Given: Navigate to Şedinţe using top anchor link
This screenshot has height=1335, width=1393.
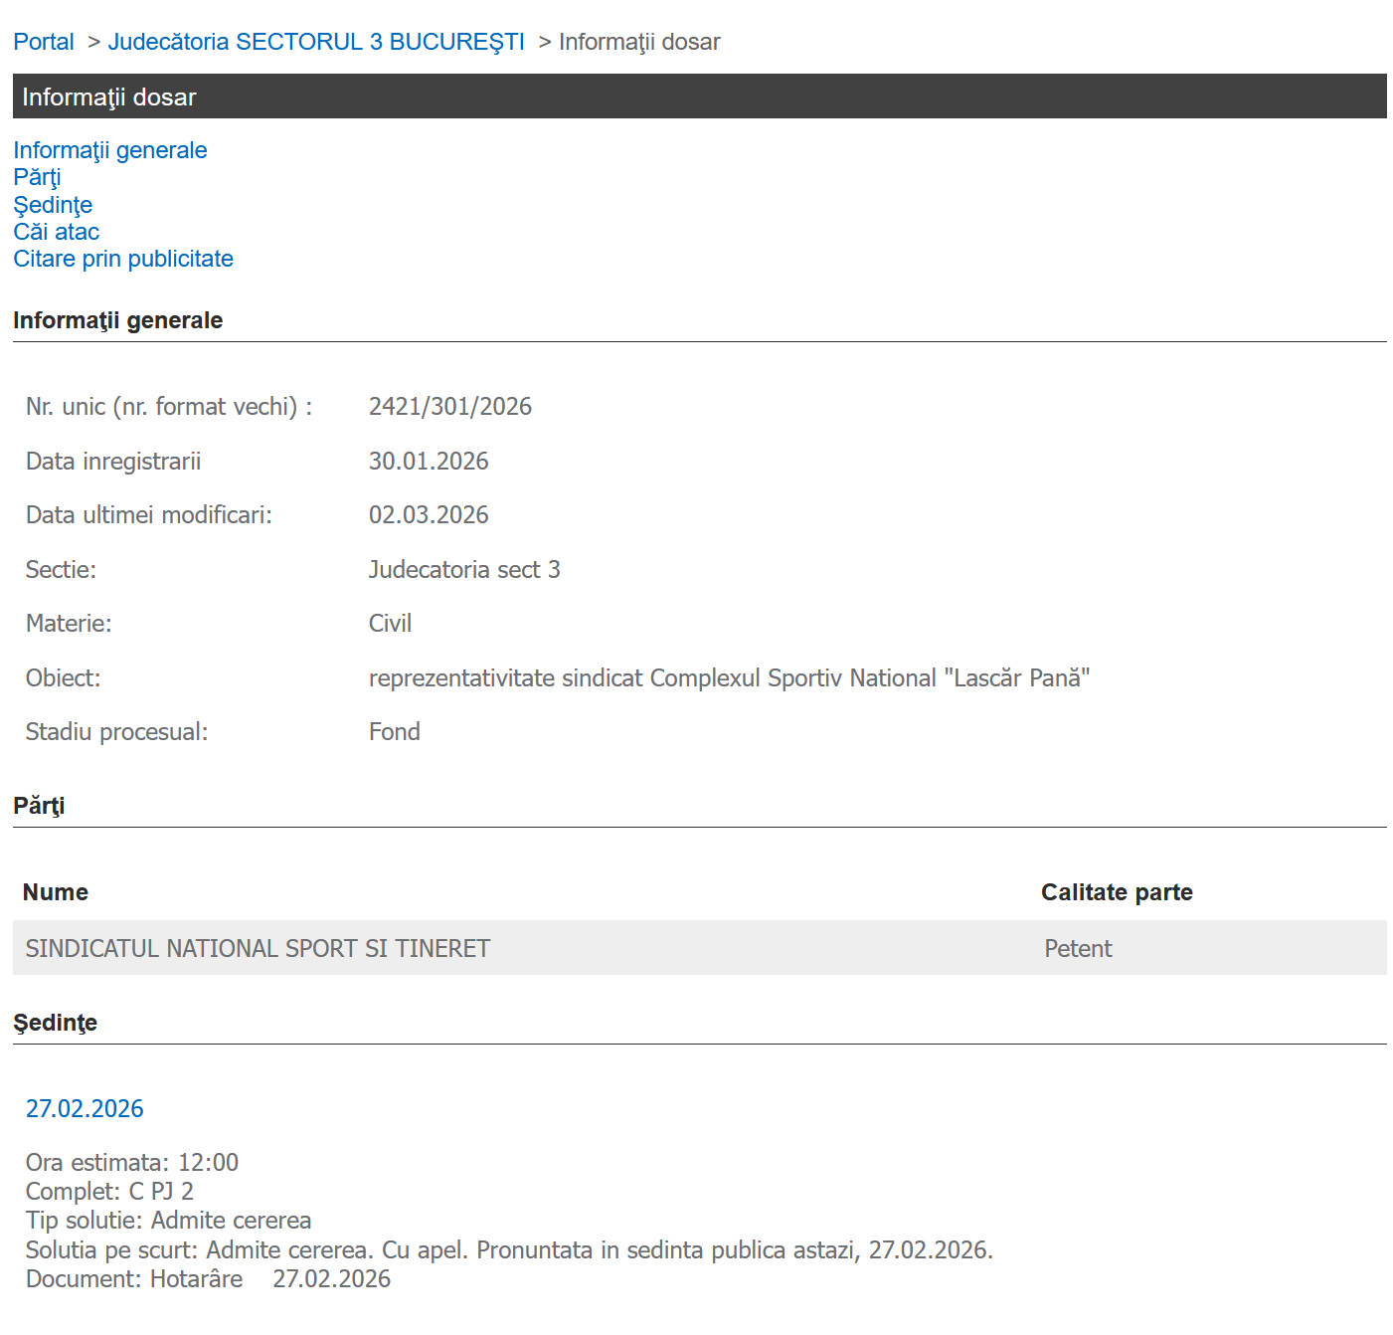Looking at the screenshot, I should (53, 205).
